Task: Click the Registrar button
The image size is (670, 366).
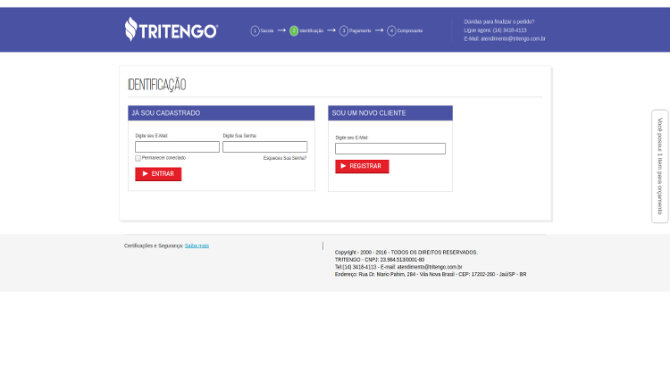Action: [x=362, y=167]
